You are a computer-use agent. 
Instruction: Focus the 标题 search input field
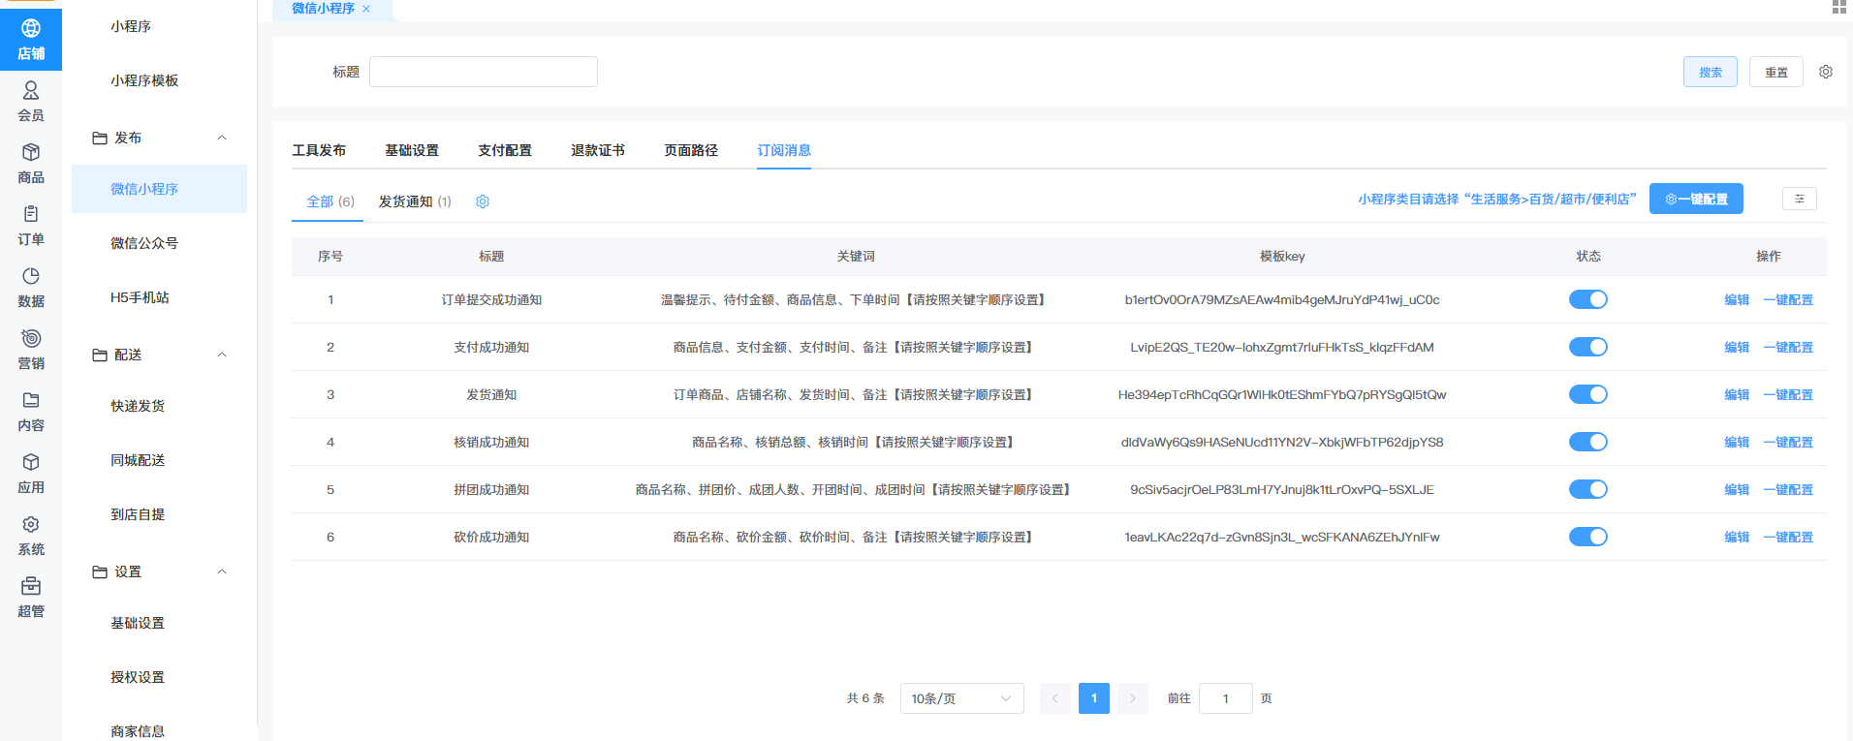tap(484, 72)
